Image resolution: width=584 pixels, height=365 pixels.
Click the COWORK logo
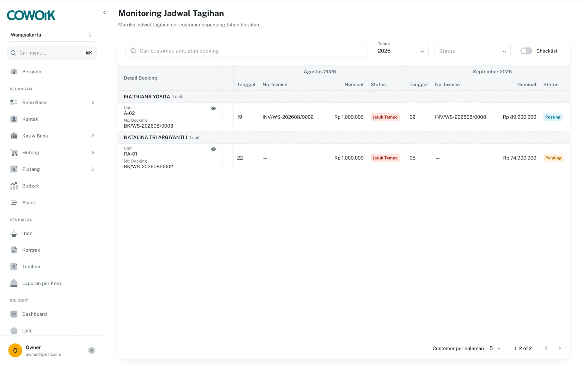click(31, 15)
